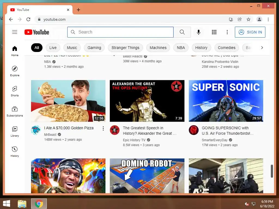The height and width of the screenshot is (209, 279).
Task: Open the Windows Start button
Action: pos(7,204)
